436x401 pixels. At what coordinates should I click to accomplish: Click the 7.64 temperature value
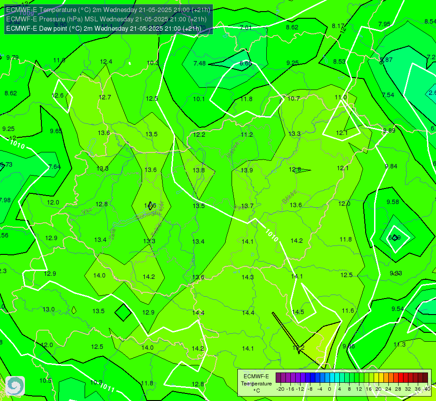(x=54, y=167)
